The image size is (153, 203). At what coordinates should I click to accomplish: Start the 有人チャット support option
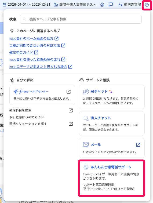pyautogui.click(x=112, y=124)
